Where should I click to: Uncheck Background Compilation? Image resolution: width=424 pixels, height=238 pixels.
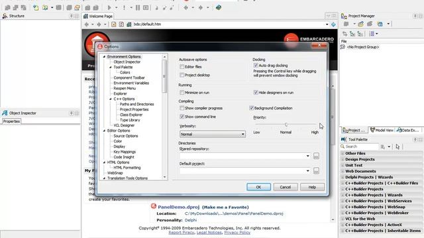tap(251, 108)
